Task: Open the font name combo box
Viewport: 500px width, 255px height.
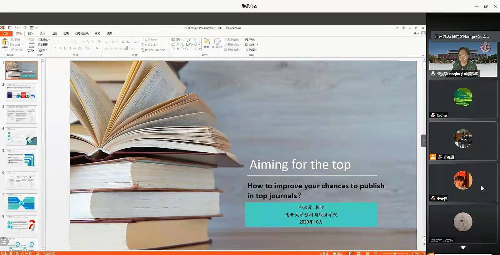Action: [64, 41]
